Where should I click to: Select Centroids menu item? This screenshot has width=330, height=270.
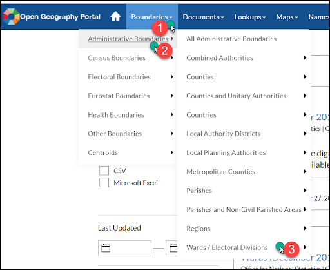point(128,152)
